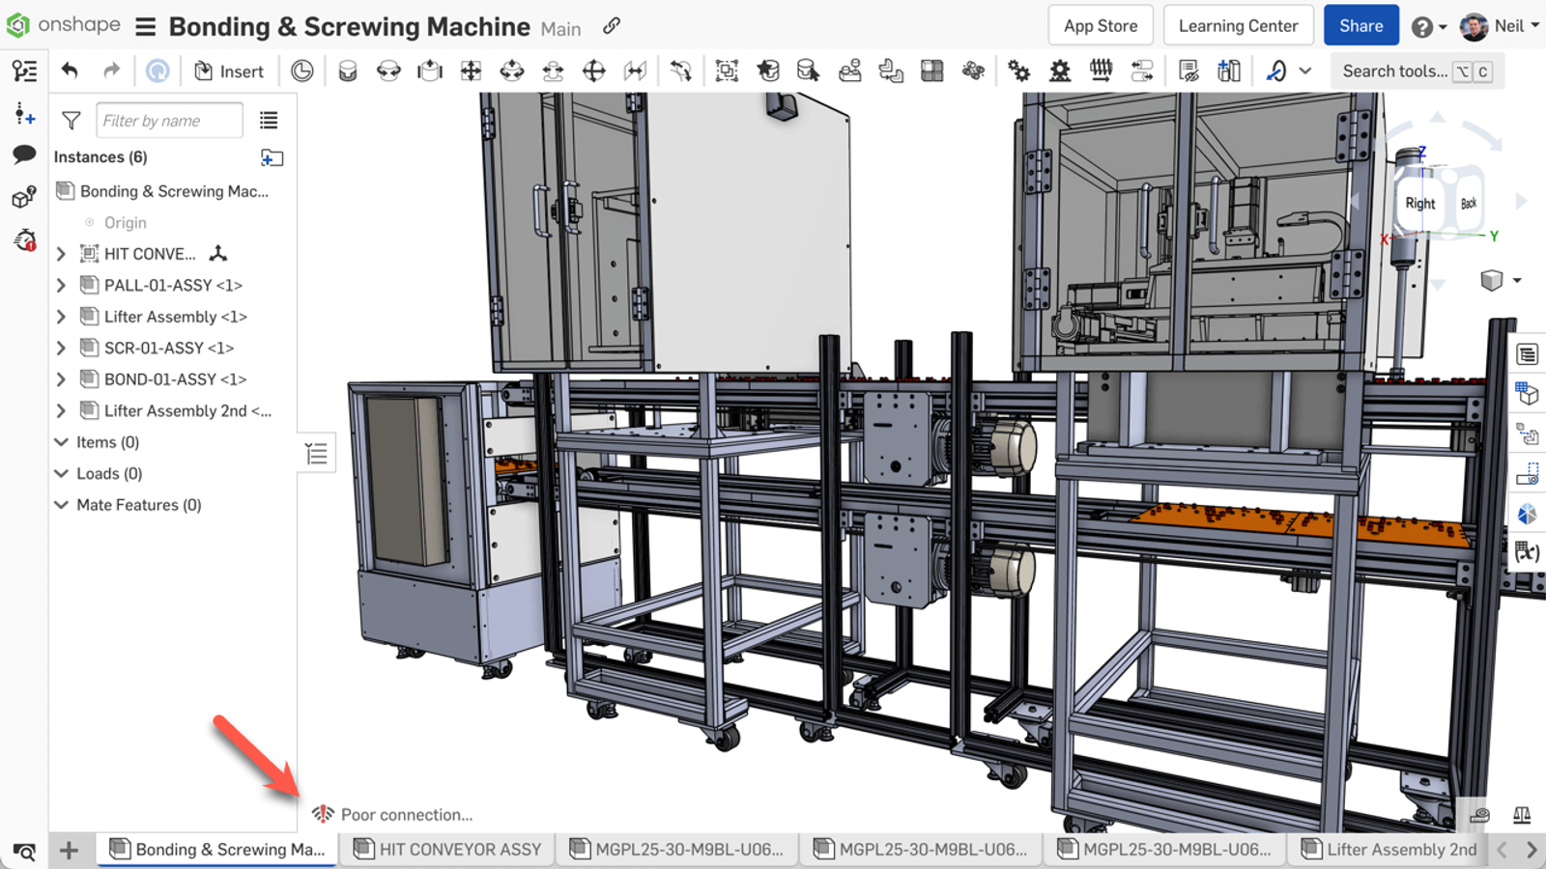The image size is (1546, 869).
Task: Collapse the Mate Features section
Action: point(61,505)
